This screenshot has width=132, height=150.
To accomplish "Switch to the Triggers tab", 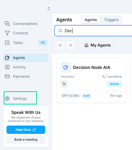I will click(111, 20).
